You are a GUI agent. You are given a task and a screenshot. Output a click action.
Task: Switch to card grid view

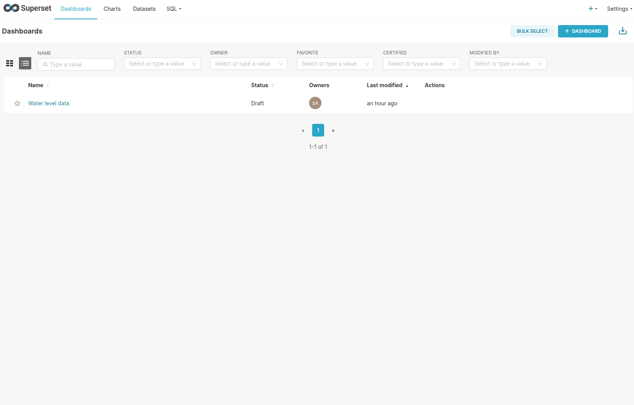[x=10, y=63]
